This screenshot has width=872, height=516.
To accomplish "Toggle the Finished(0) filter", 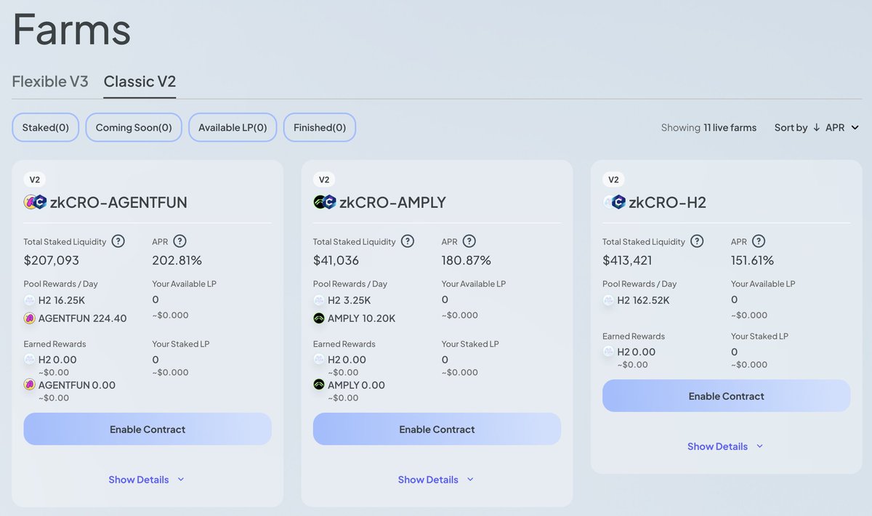I will (319, 126).
